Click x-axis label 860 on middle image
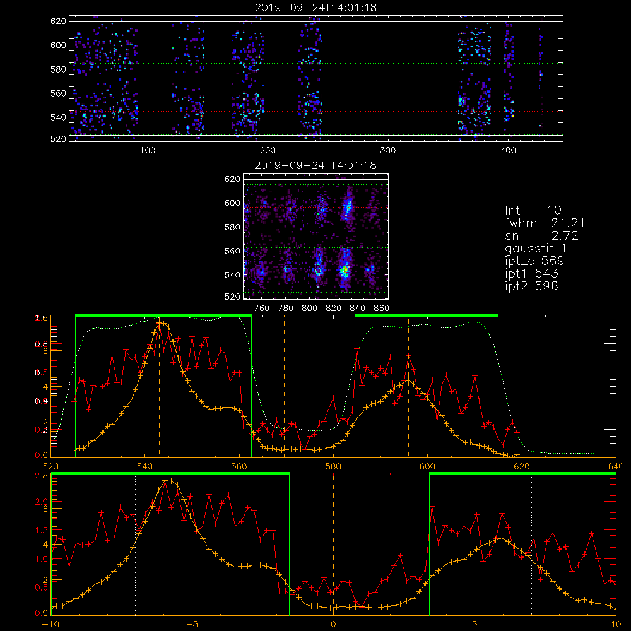This screenshot has width=631, height=631. 382,309
